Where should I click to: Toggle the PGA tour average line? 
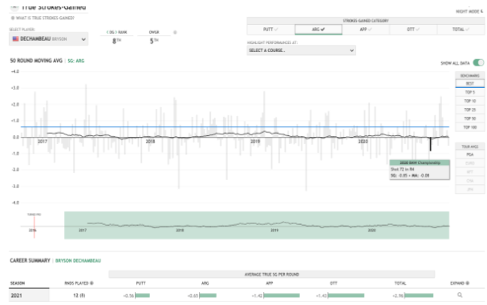[469, 155]
